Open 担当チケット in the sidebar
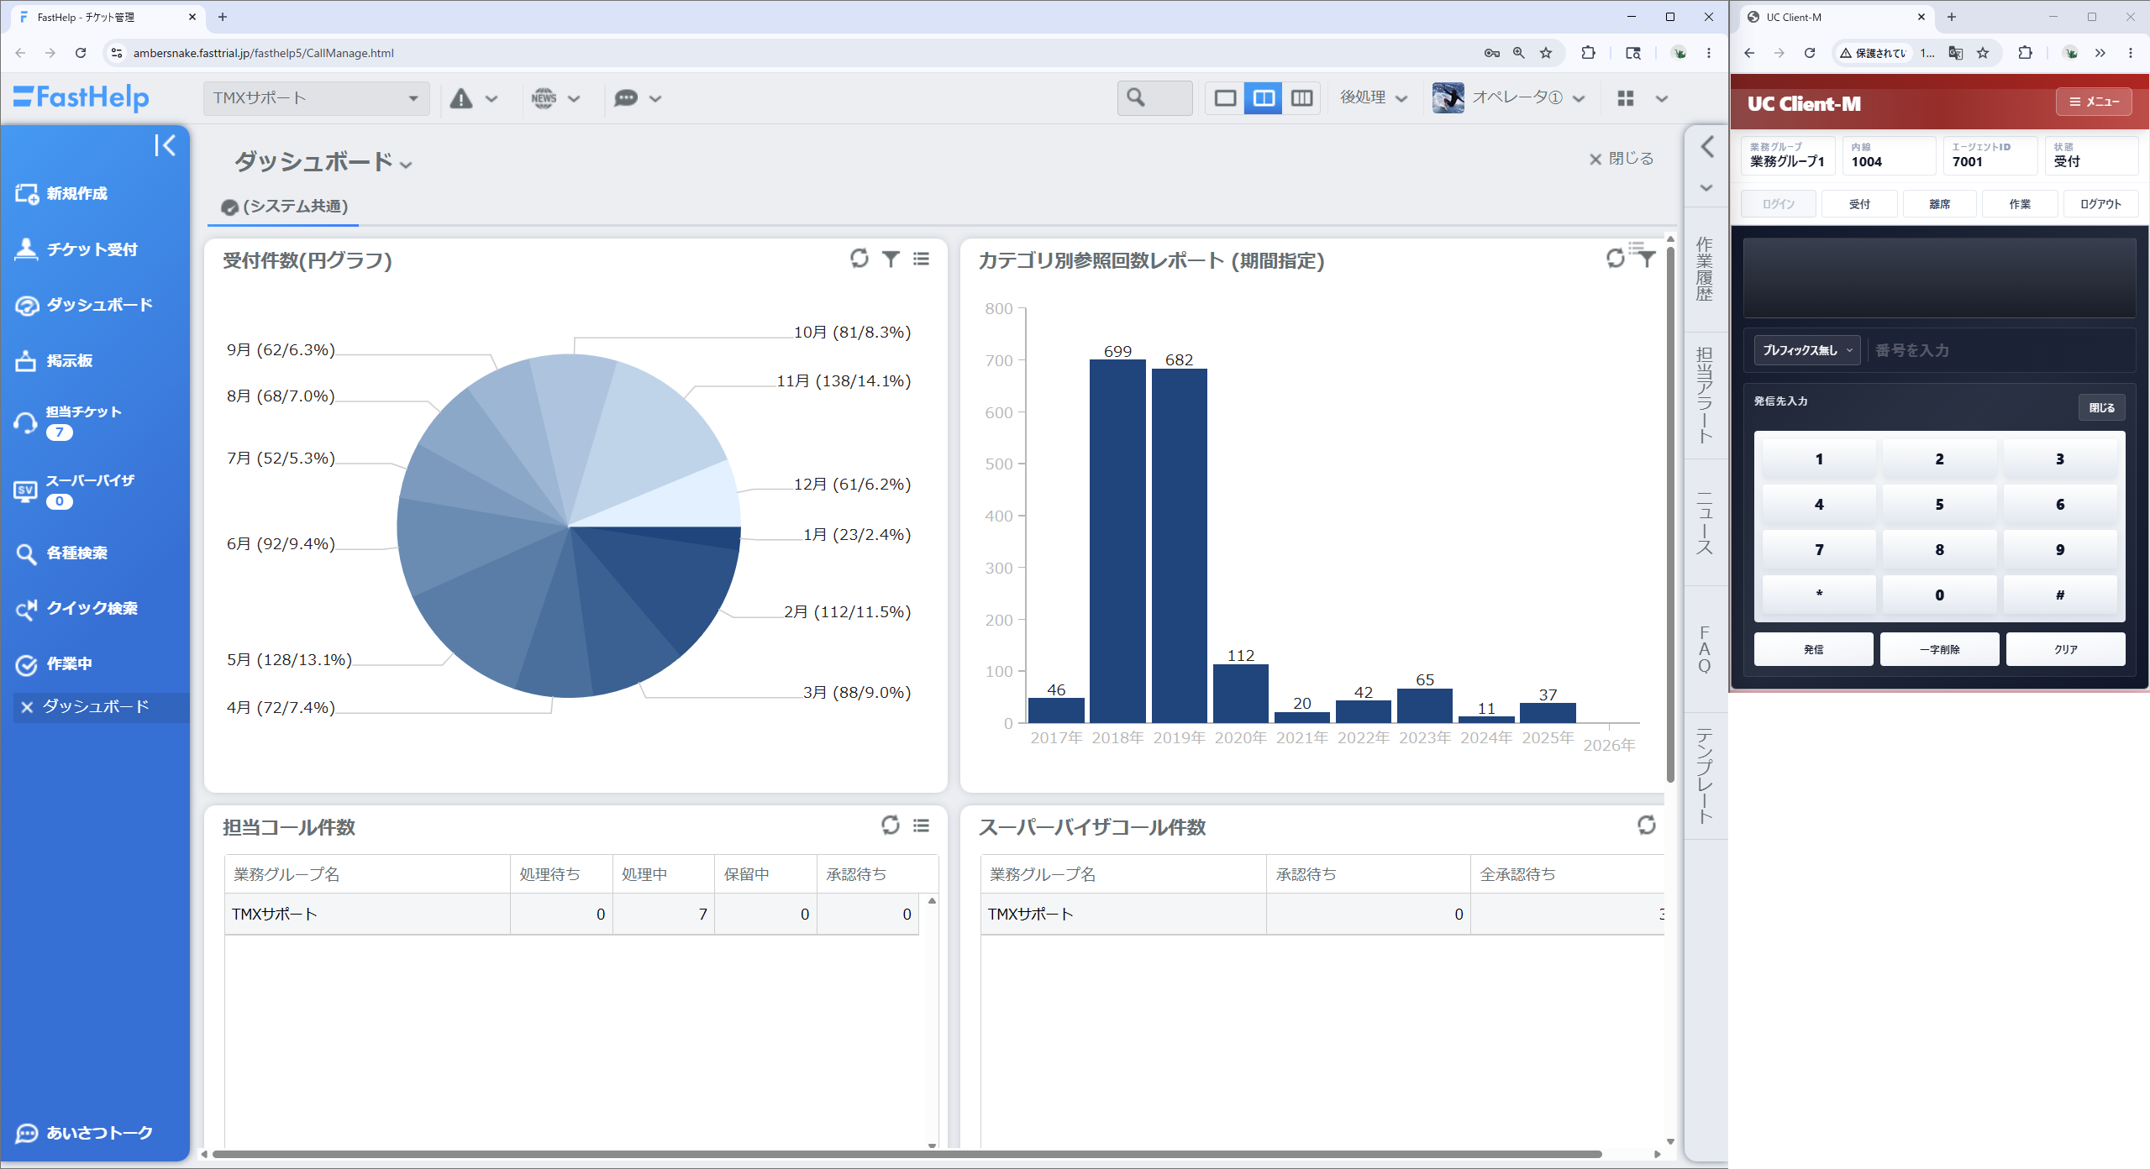Viewport: 2150px width, 1169px height. coord(68,421)
